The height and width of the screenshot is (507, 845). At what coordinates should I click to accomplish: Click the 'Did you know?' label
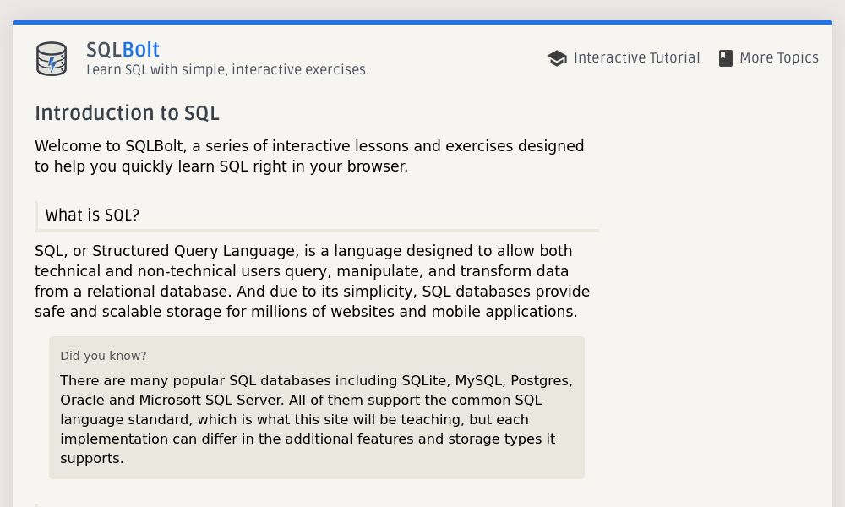tap(103, 356)
